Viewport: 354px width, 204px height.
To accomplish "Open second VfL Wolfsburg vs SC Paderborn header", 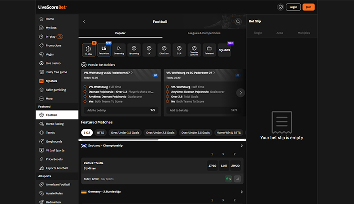I will pyautogui.click(x=204, y=75).
